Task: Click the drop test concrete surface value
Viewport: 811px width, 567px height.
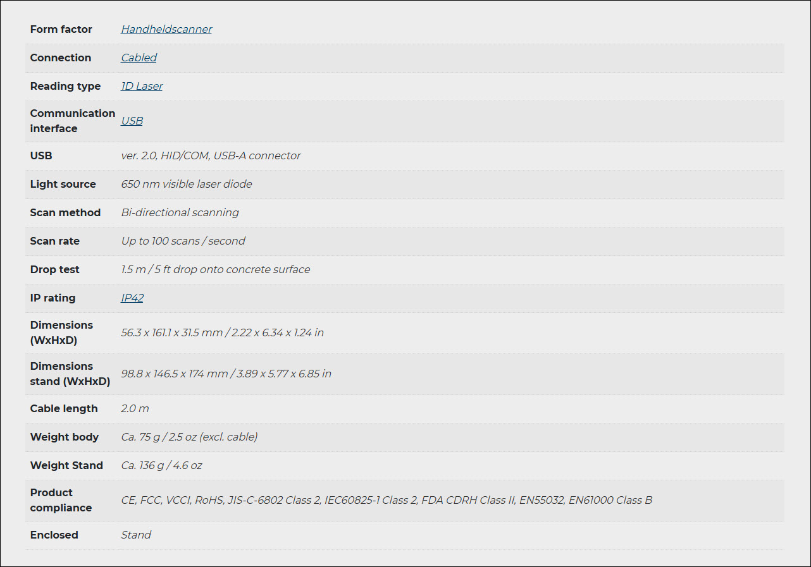Action: pos(216,269)
